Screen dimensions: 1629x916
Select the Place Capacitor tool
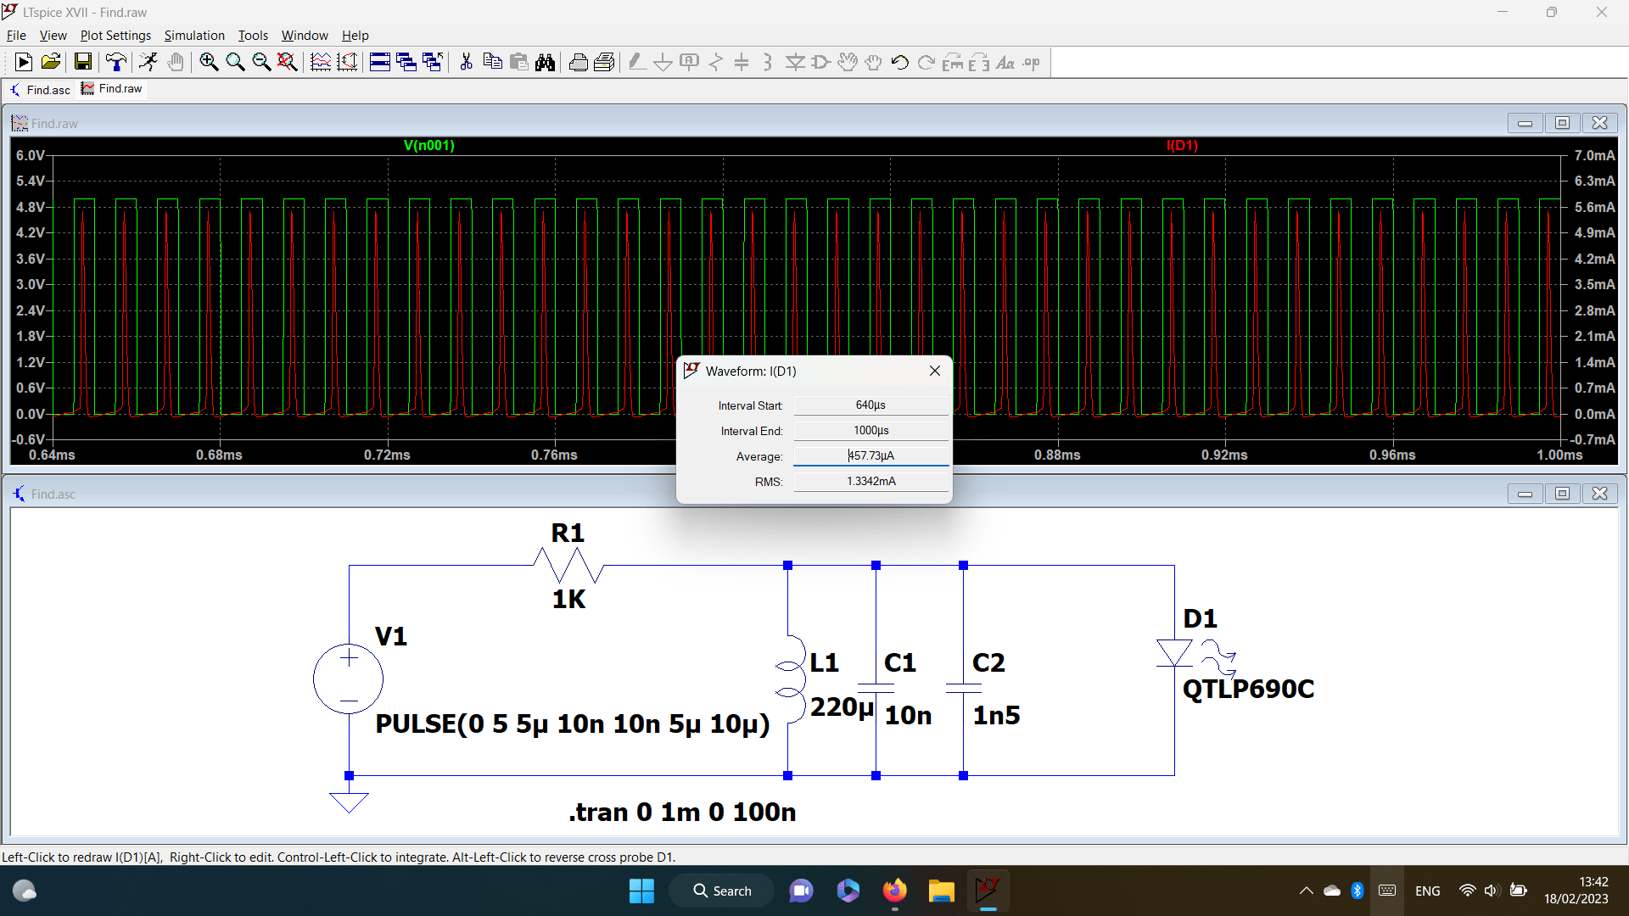742,62
